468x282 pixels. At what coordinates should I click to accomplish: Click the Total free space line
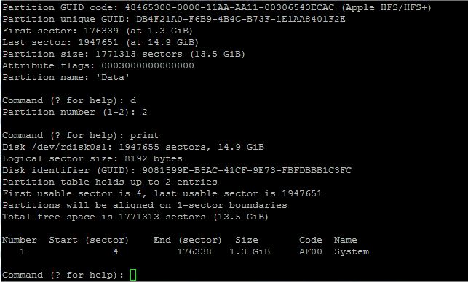[x=135, y=217]
